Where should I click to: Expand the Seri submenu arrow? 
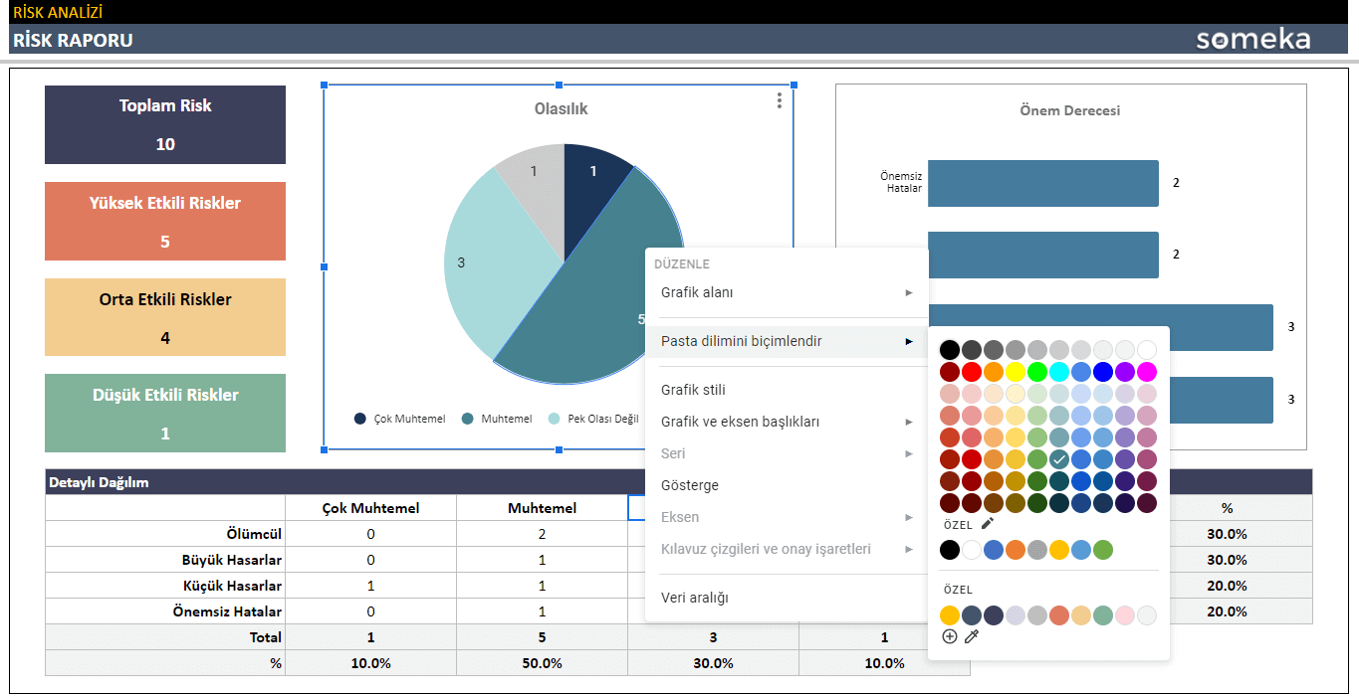(x=909, y=453)
